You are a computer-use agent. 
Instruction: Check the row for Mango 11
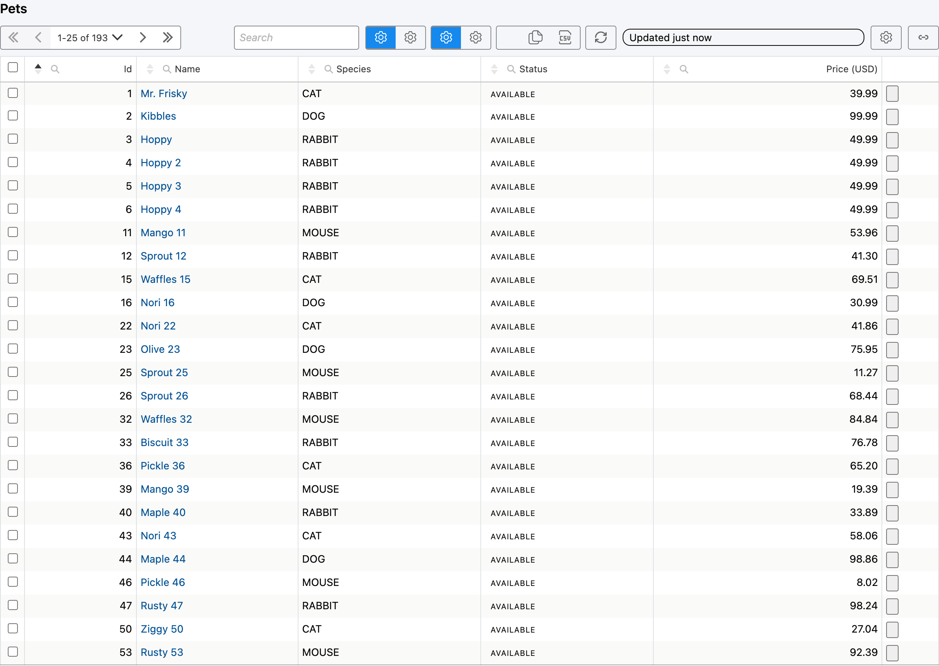point(13,232)
